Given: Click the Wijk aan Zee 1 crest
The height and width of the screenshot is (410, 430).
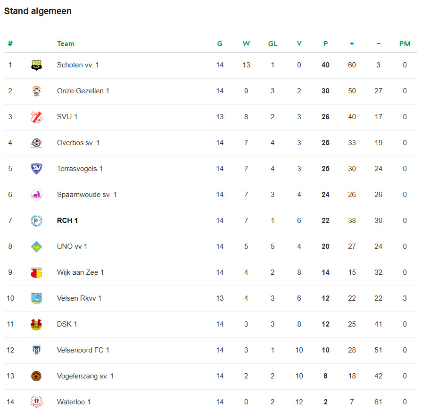Looking at the screenshot, I should 36,273.
